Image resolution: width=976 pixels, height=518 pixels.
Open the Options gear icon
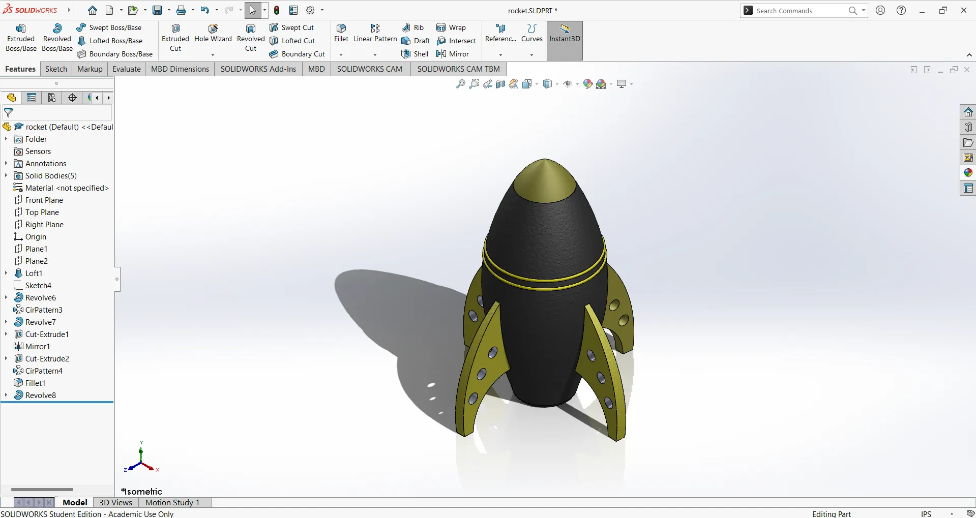coord(310,10)
